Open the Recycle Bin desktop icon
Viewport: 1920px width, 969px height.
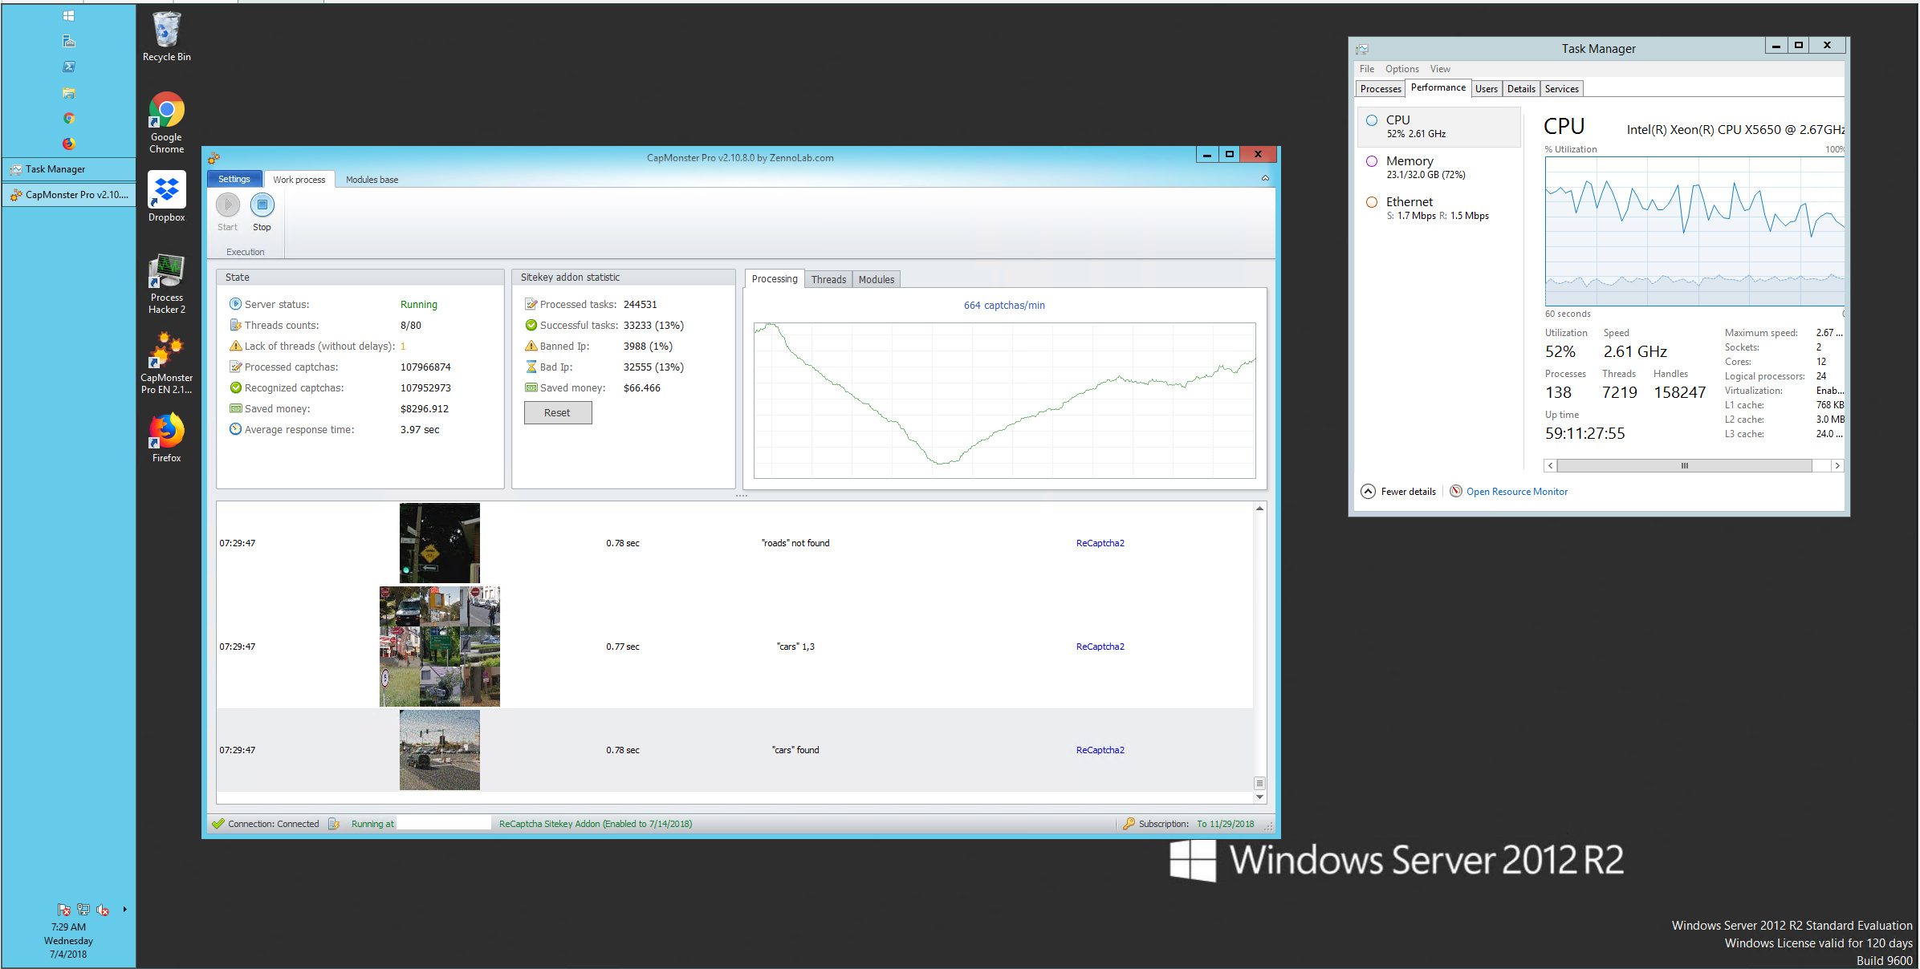(166, 36)
